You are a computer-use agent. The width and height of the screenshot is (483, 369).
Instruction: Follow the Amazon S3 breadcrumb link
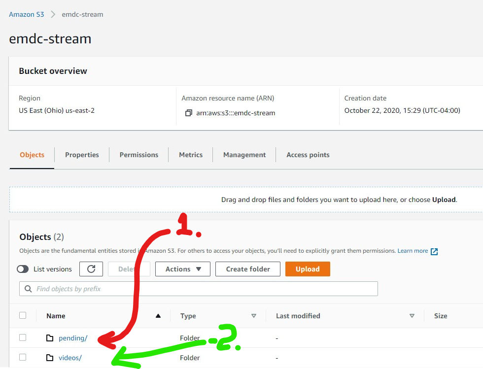pyautogui.click(x=27, y=14)
